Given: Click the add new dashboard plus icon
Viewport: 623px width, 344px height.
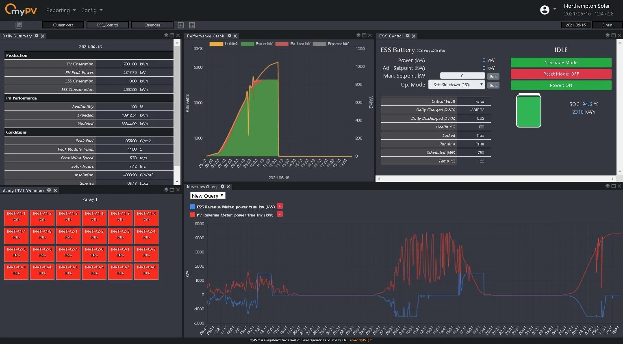Looking at the screenshot, I should click(x=181, y=25).
